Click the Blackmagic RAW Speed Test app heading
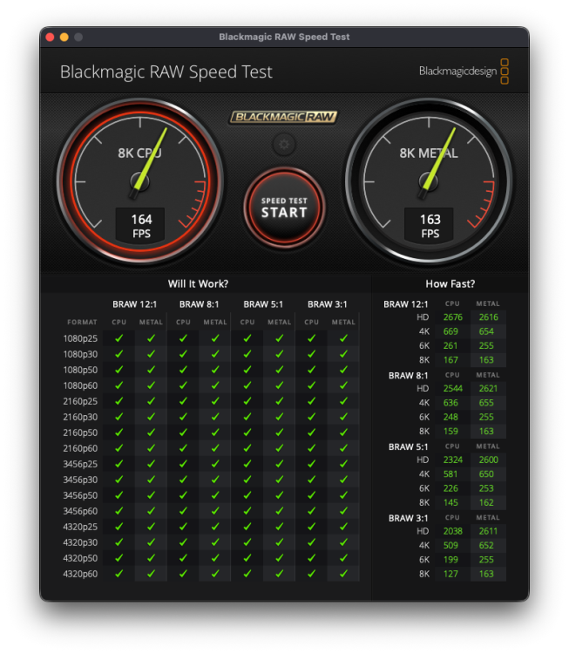569x654 pixels. [166, 72]
